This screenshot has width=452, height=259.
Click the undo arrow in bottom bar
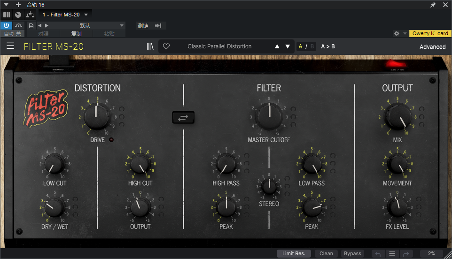coord(378,253)
